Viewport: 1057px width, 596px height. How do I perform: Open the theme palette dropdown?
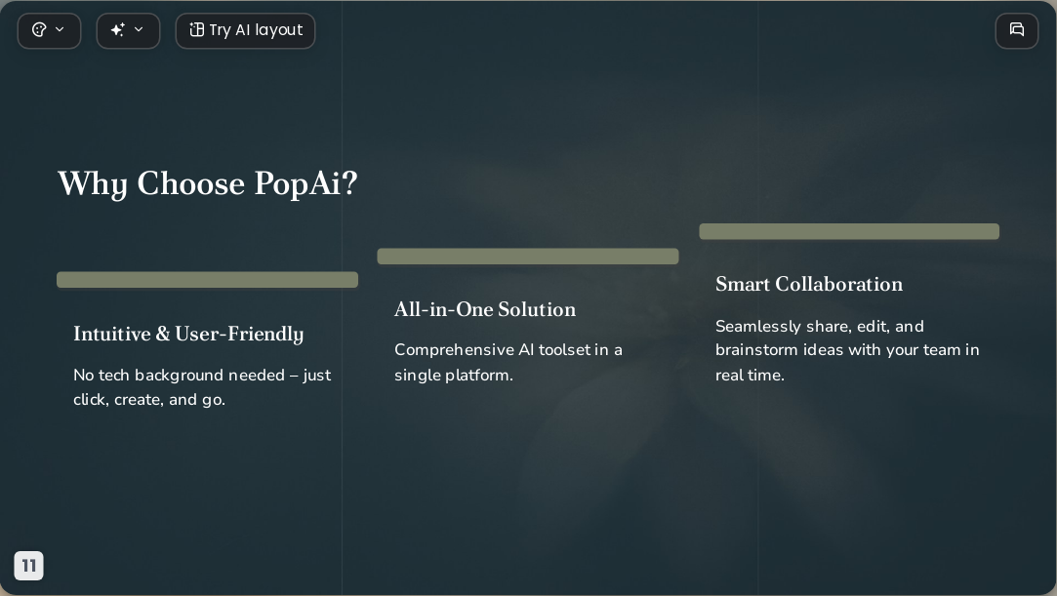(49, 31)
